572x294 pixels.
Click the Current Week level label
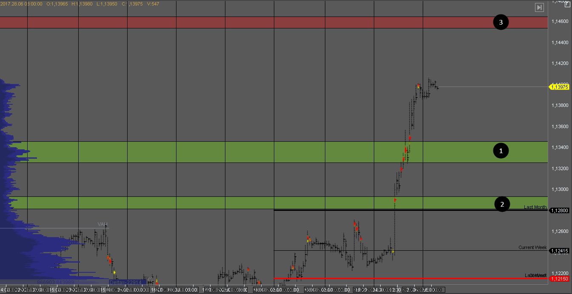[x=532, y=247]
